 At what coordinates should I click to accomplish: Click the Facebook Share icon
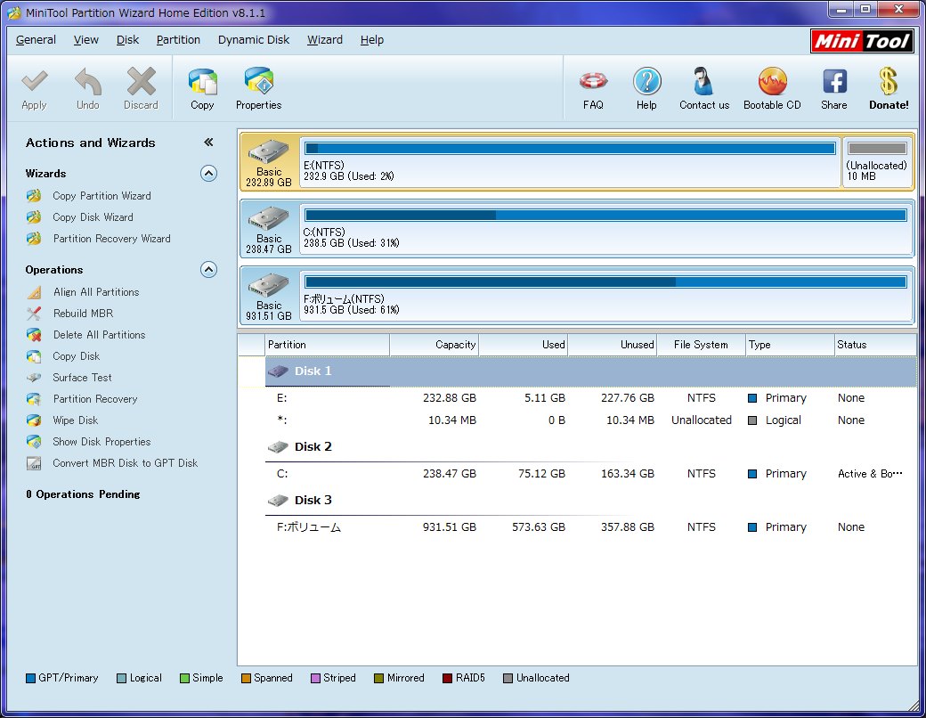(x=833, y=88)
